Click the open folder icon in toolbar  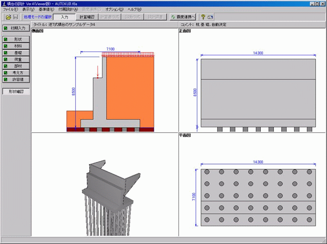[x=8, y=17]
